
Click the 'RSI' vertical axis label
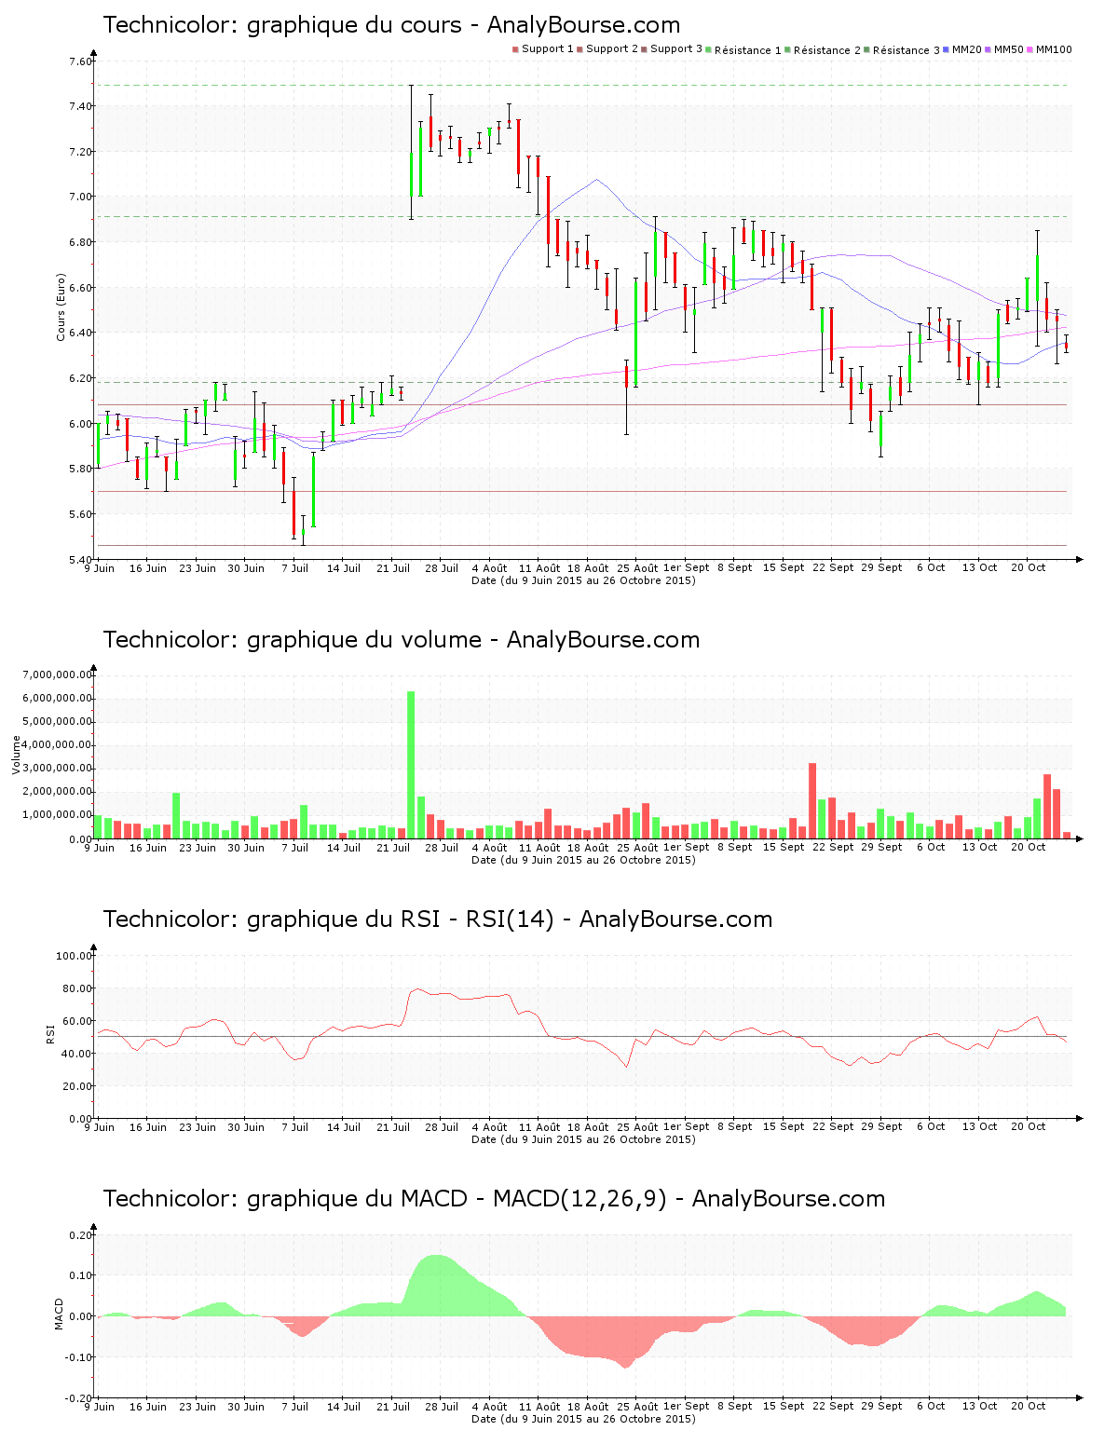50,1033
